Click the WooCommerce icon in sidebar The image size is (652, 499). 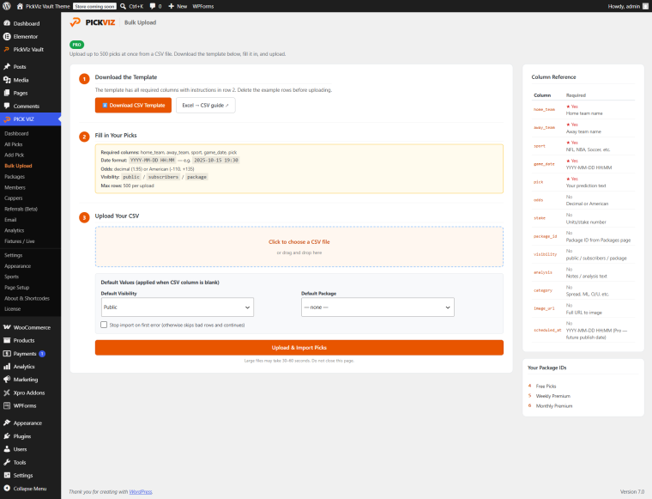click(7, 327)
